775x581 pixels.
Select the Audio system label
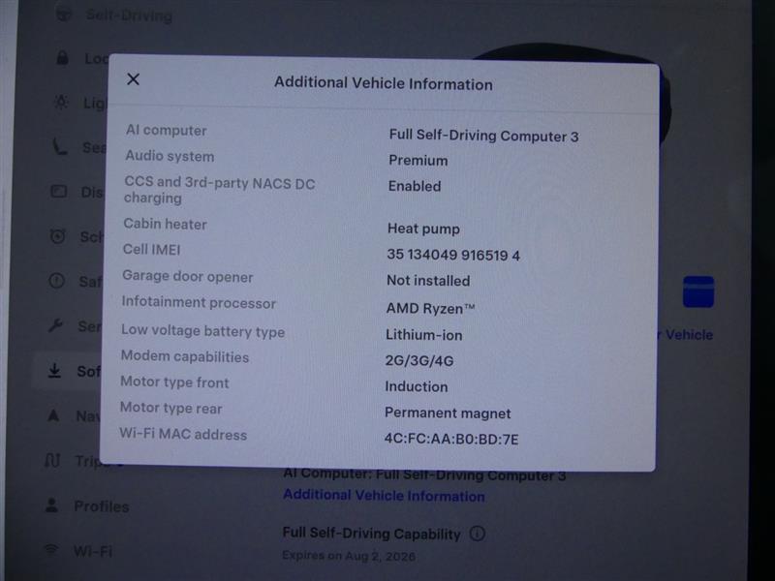click(x=170, y=156)
